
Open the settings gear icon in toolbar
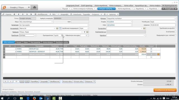(105, 14)
